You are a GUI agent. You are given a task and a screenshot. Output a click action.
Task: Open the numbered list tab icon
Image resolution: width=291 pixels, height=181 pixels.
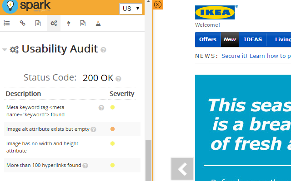[x=7, y=24]
